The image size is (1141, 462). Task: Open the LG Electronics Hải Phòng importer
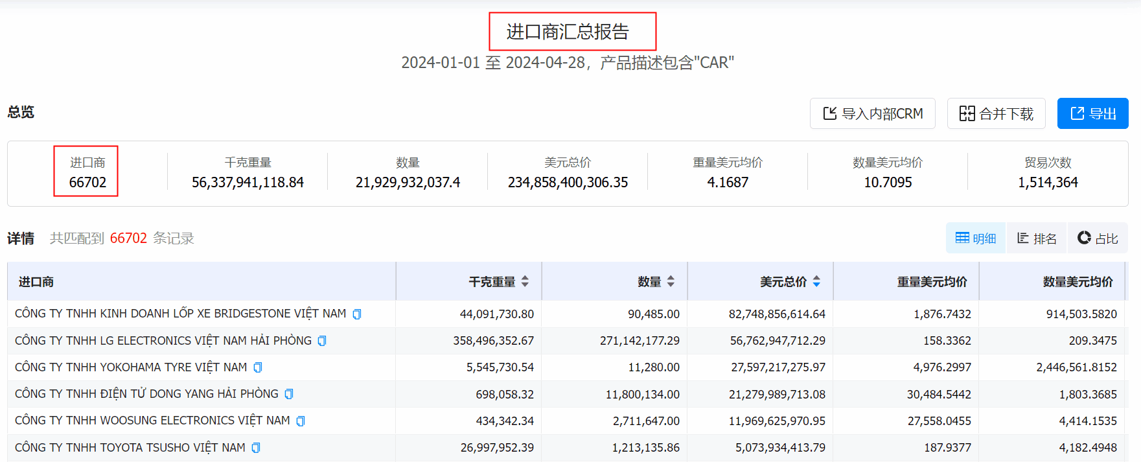tap(163, 341)
